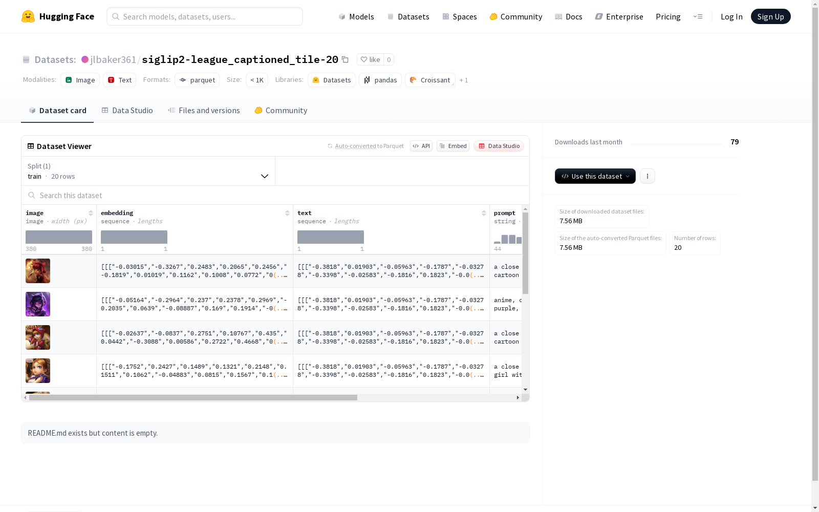Sort the text column using its arrows

click(x=484, y=213)
